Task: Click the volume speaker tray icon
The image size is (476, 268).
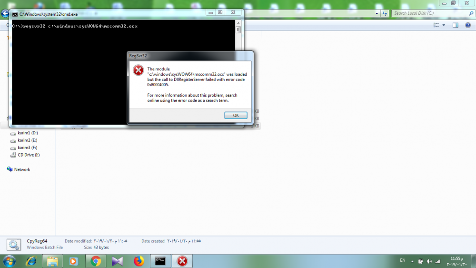Action: click(429, 261)
